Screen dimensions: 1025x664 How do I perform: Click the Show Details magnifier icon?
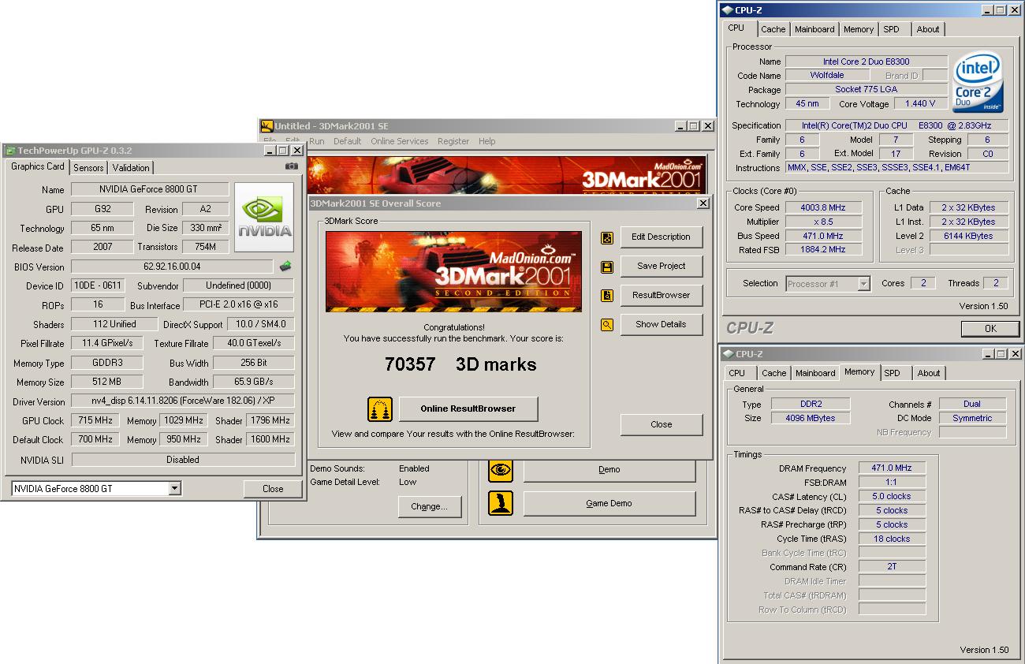click(607, 324)
